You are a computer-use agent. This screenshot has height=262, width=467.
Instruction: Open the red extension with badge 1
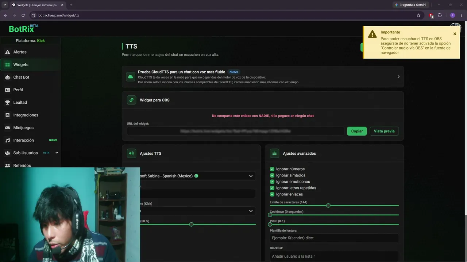[431, 15]
